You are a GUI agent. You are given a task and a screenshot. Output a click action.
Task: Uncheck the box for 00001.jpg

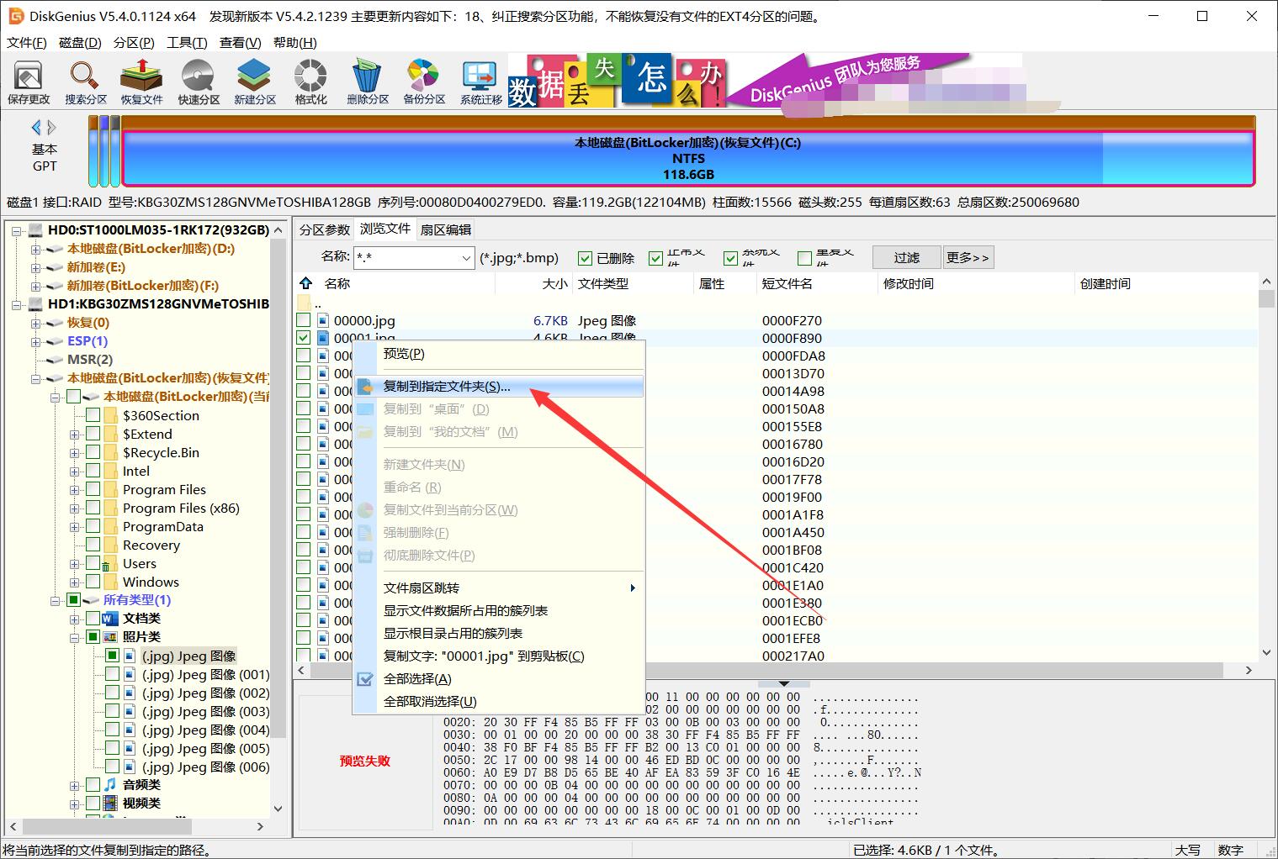click(303, 338)
